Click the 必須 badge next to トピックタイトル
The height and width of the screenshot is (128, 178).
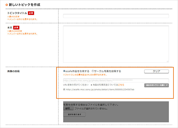pos(31,13)
